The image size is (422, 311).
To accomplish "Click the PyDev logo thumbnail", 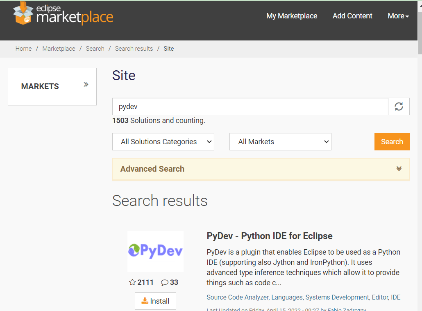I will (x=155, y=251).
